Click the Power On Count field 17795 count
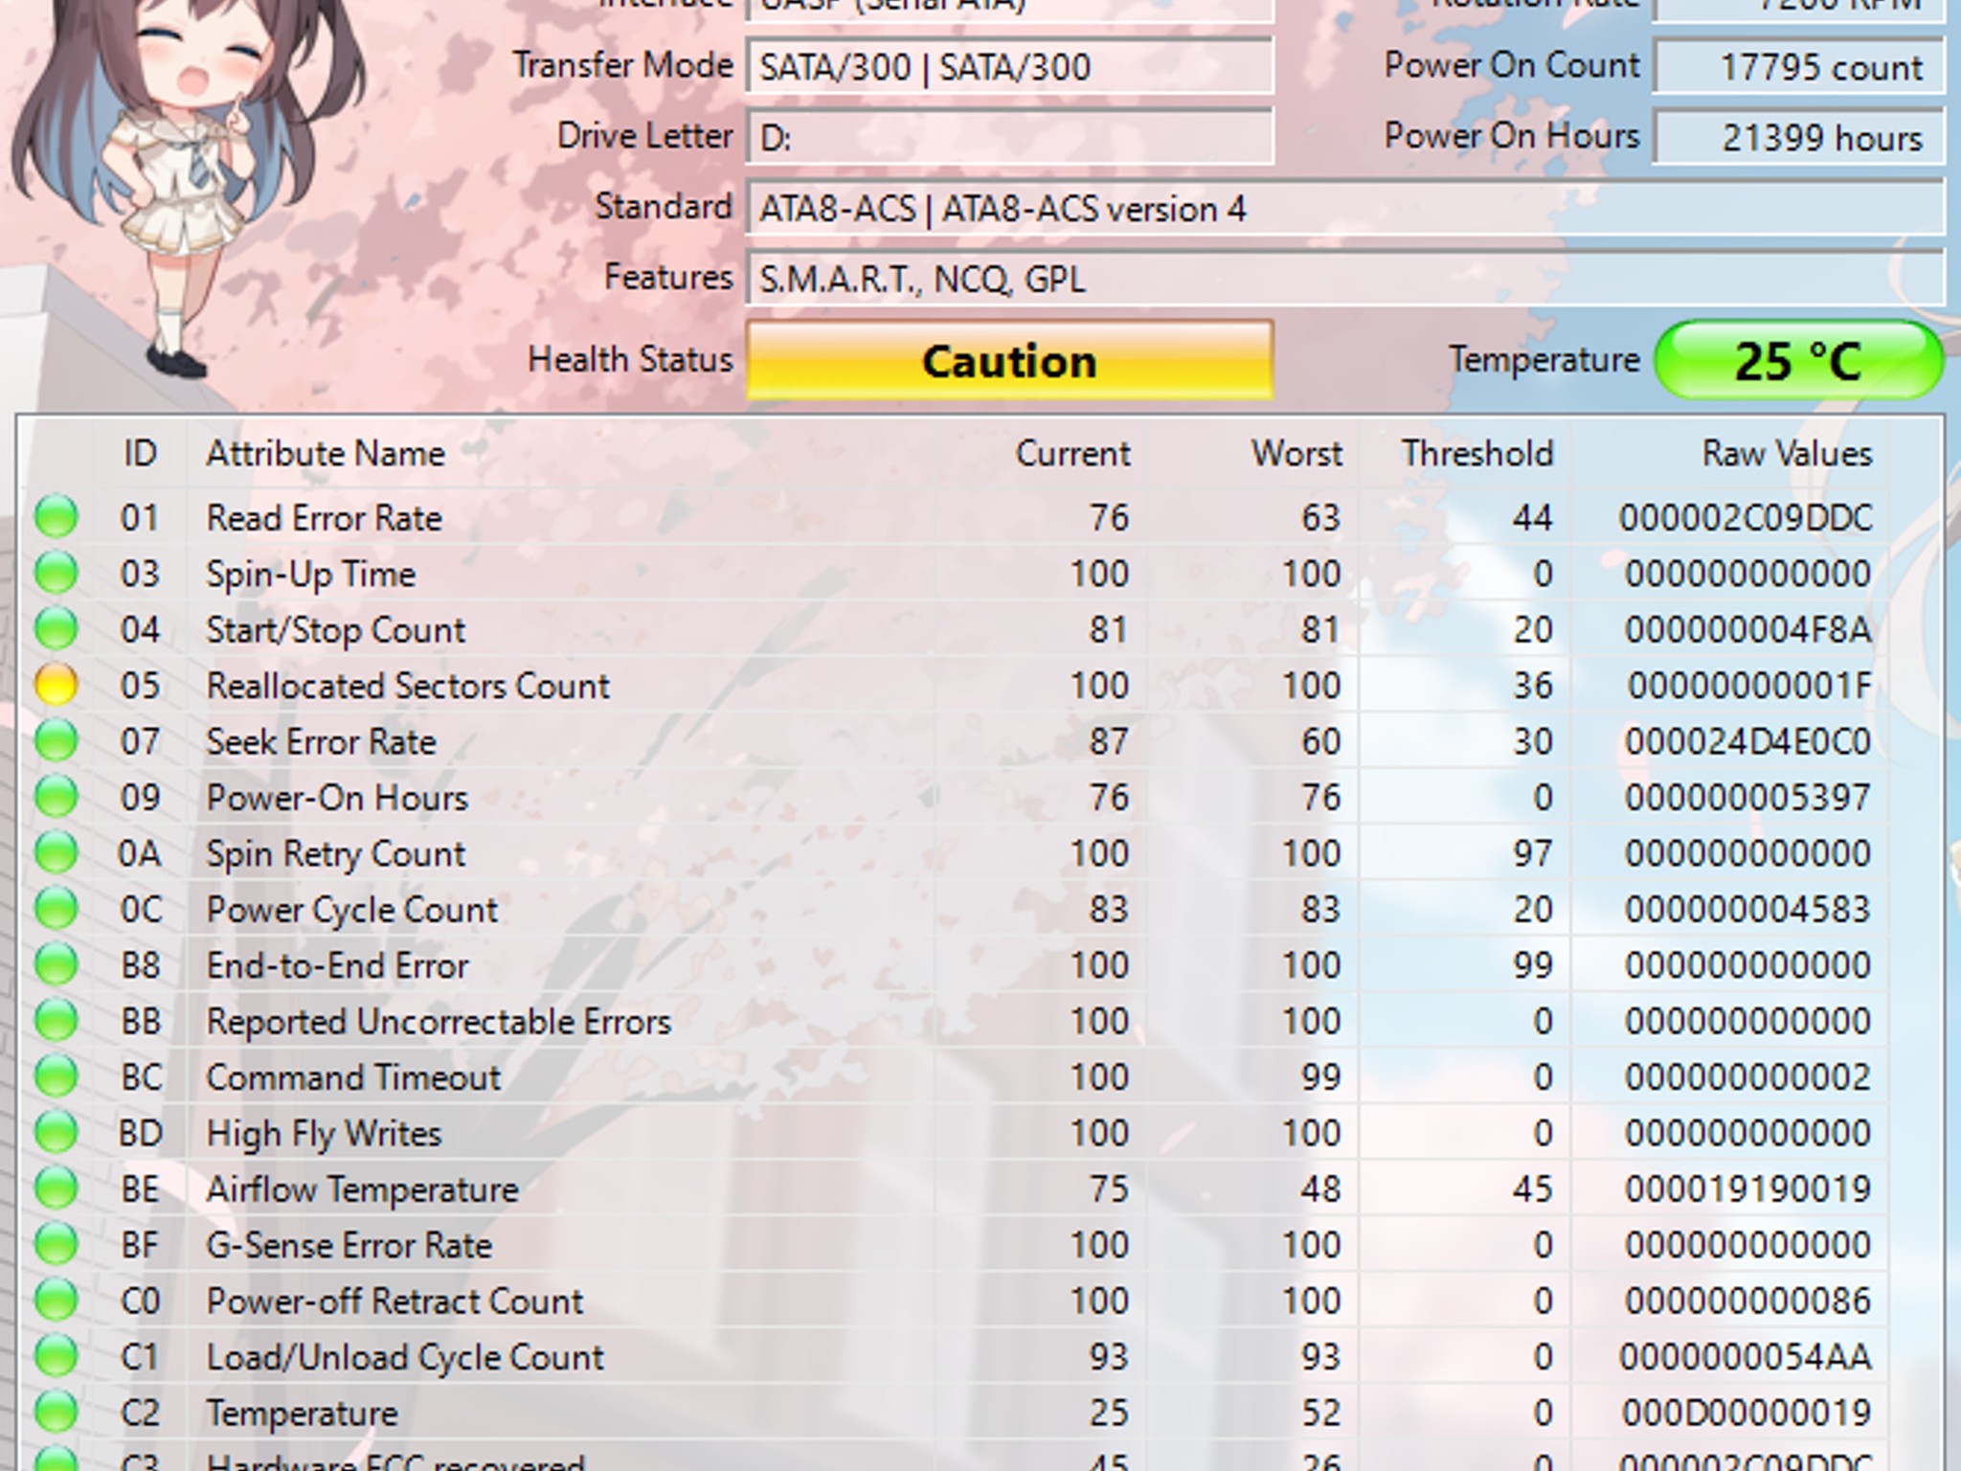The image size is (1961, 1471). (x=1799, y=66)
